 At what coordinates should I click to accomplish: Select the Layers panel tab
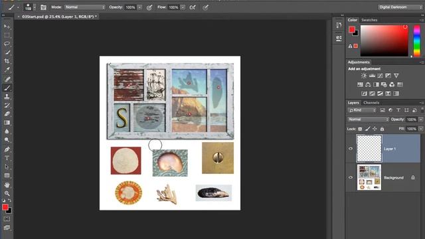point(353,103)
